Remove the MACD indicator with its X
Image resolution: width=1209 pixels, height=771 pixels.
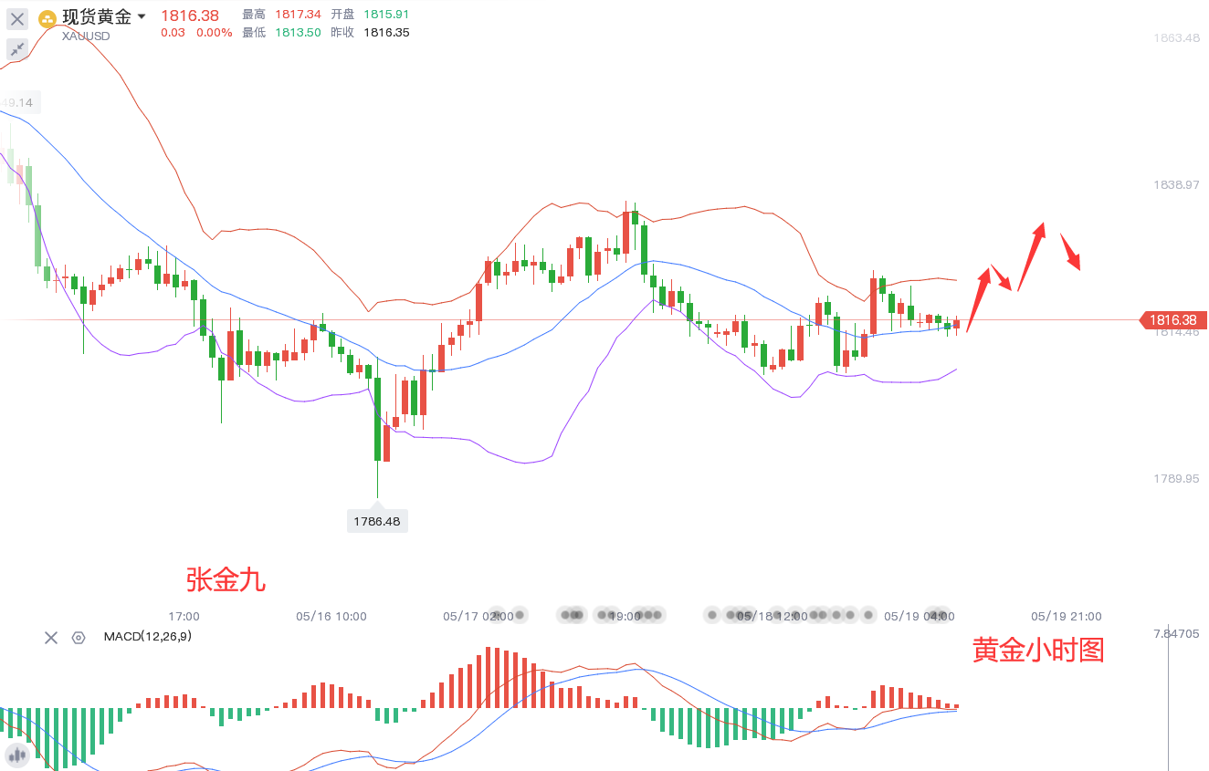(51, 638)
